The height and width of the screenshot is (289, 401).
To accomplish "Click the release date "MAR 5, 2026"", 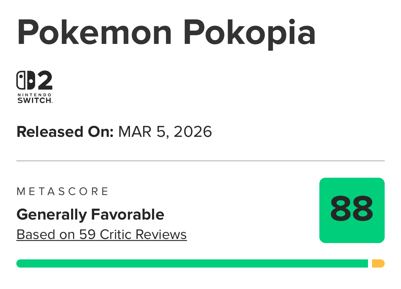I will 165,132.
